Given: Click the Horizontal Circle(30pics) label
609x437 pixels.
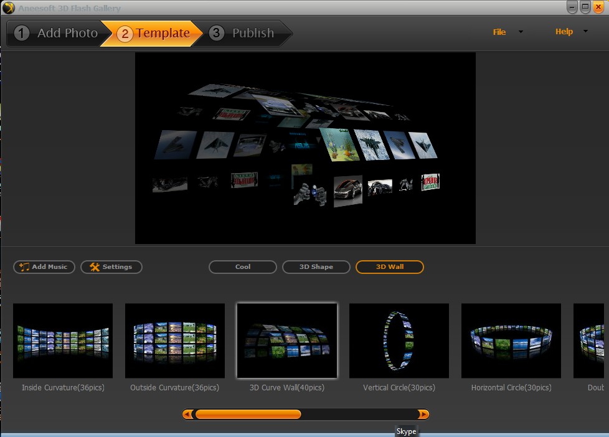Looking at the screenshot, I should click(511, 388).
